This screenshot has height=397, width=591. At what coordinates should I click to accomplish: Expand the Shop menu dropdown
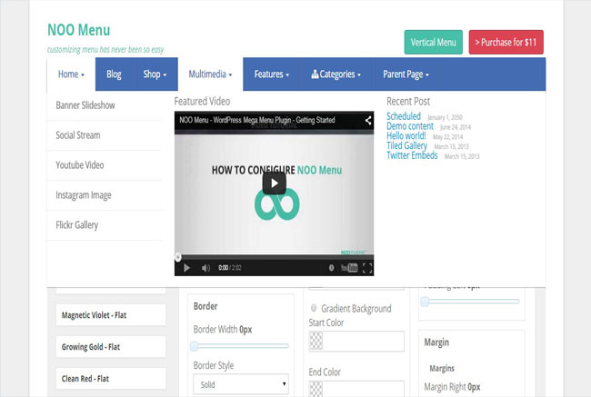155,74
